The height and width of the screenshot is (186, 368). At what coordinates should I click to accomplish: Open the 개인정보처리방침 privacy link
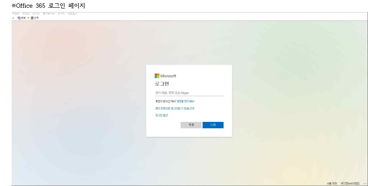[350, 183]
